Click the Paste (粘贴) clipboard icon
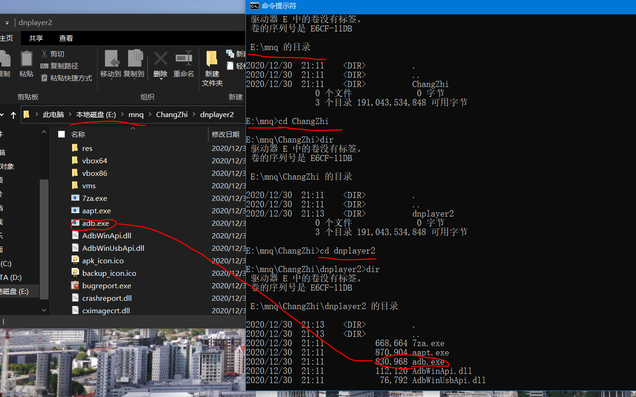 point(26,58)
